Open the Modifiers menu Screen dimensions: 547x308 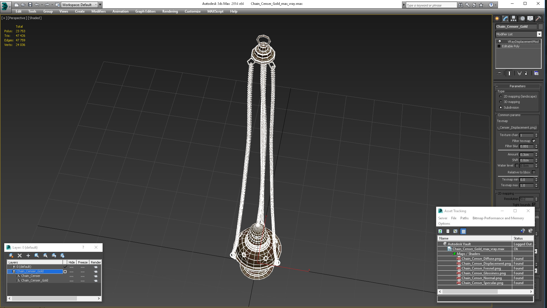[98, 11]
